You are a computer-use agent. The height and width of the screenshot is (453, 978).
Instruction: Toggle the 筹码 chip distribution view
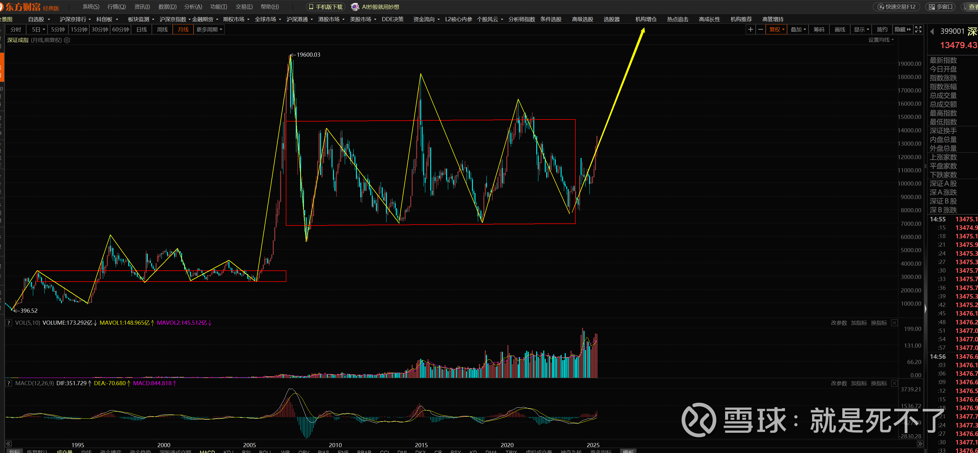pos(819,30)
